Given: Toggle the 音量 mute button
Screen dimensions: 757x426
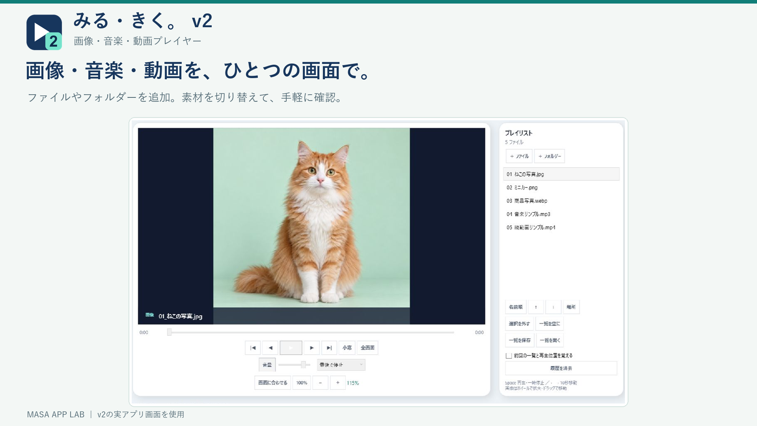Looking at the screenshot, I should point(267,365).
